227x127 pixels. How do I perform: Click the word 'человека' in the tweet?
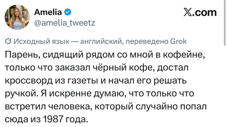point(70,107)
